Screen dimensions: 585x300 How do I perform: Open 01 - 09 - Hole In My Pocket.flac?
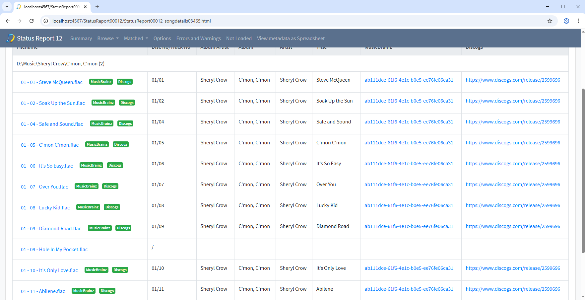54,250
